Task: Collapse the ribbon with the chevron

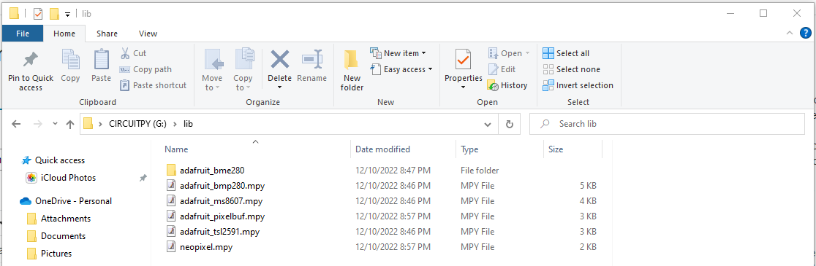Action: coord(790,34)
